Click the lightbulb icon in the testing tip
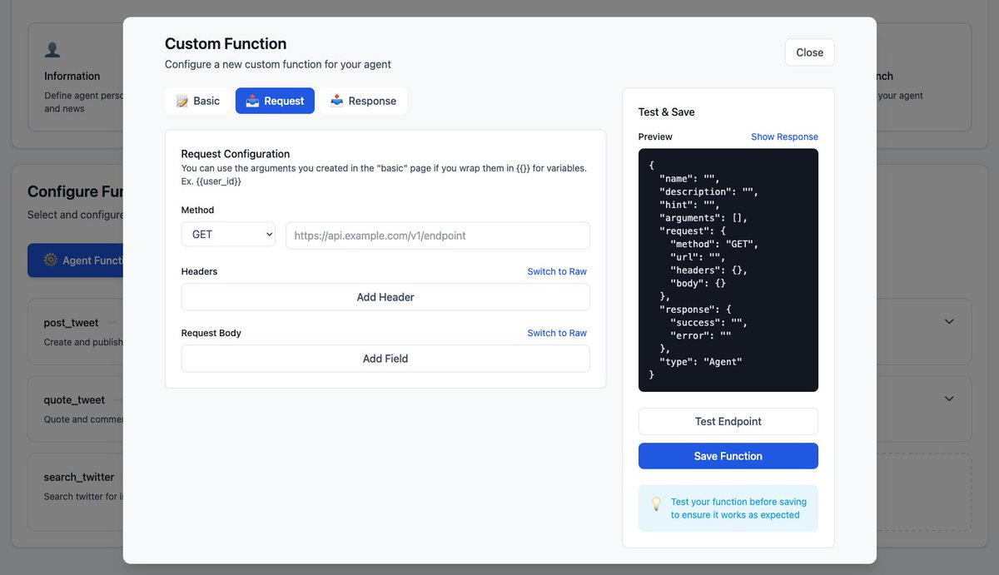This screenshot has height=575, width=999. [x=655, y=503]
